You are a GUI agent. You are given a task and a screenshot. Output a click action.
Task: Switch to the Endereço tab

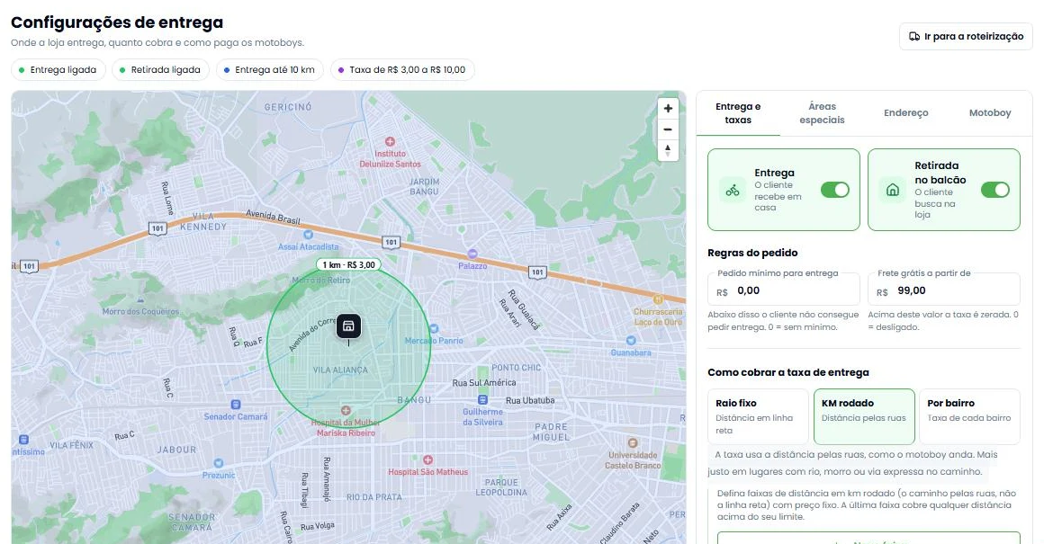(905, 113)
